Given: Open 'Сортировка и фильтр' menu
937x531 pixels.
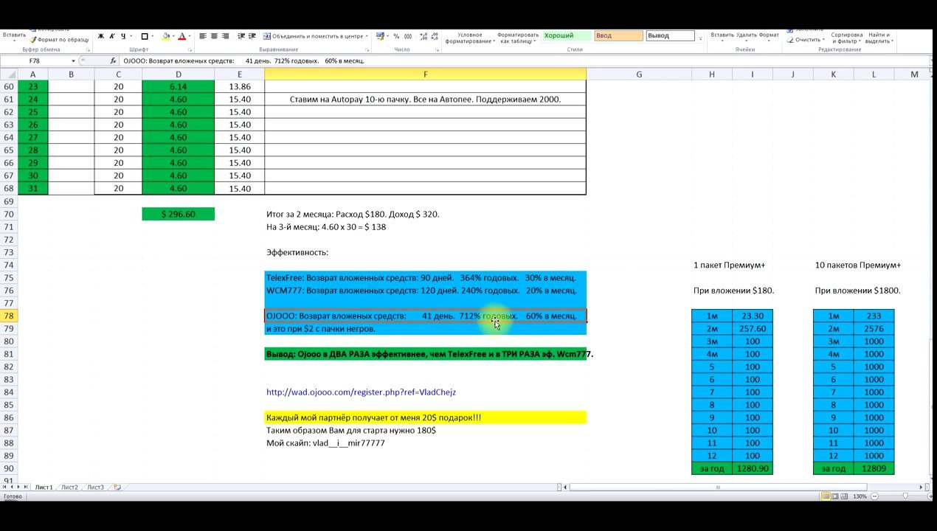Looking at the screenshot, I should pos(846,38).
